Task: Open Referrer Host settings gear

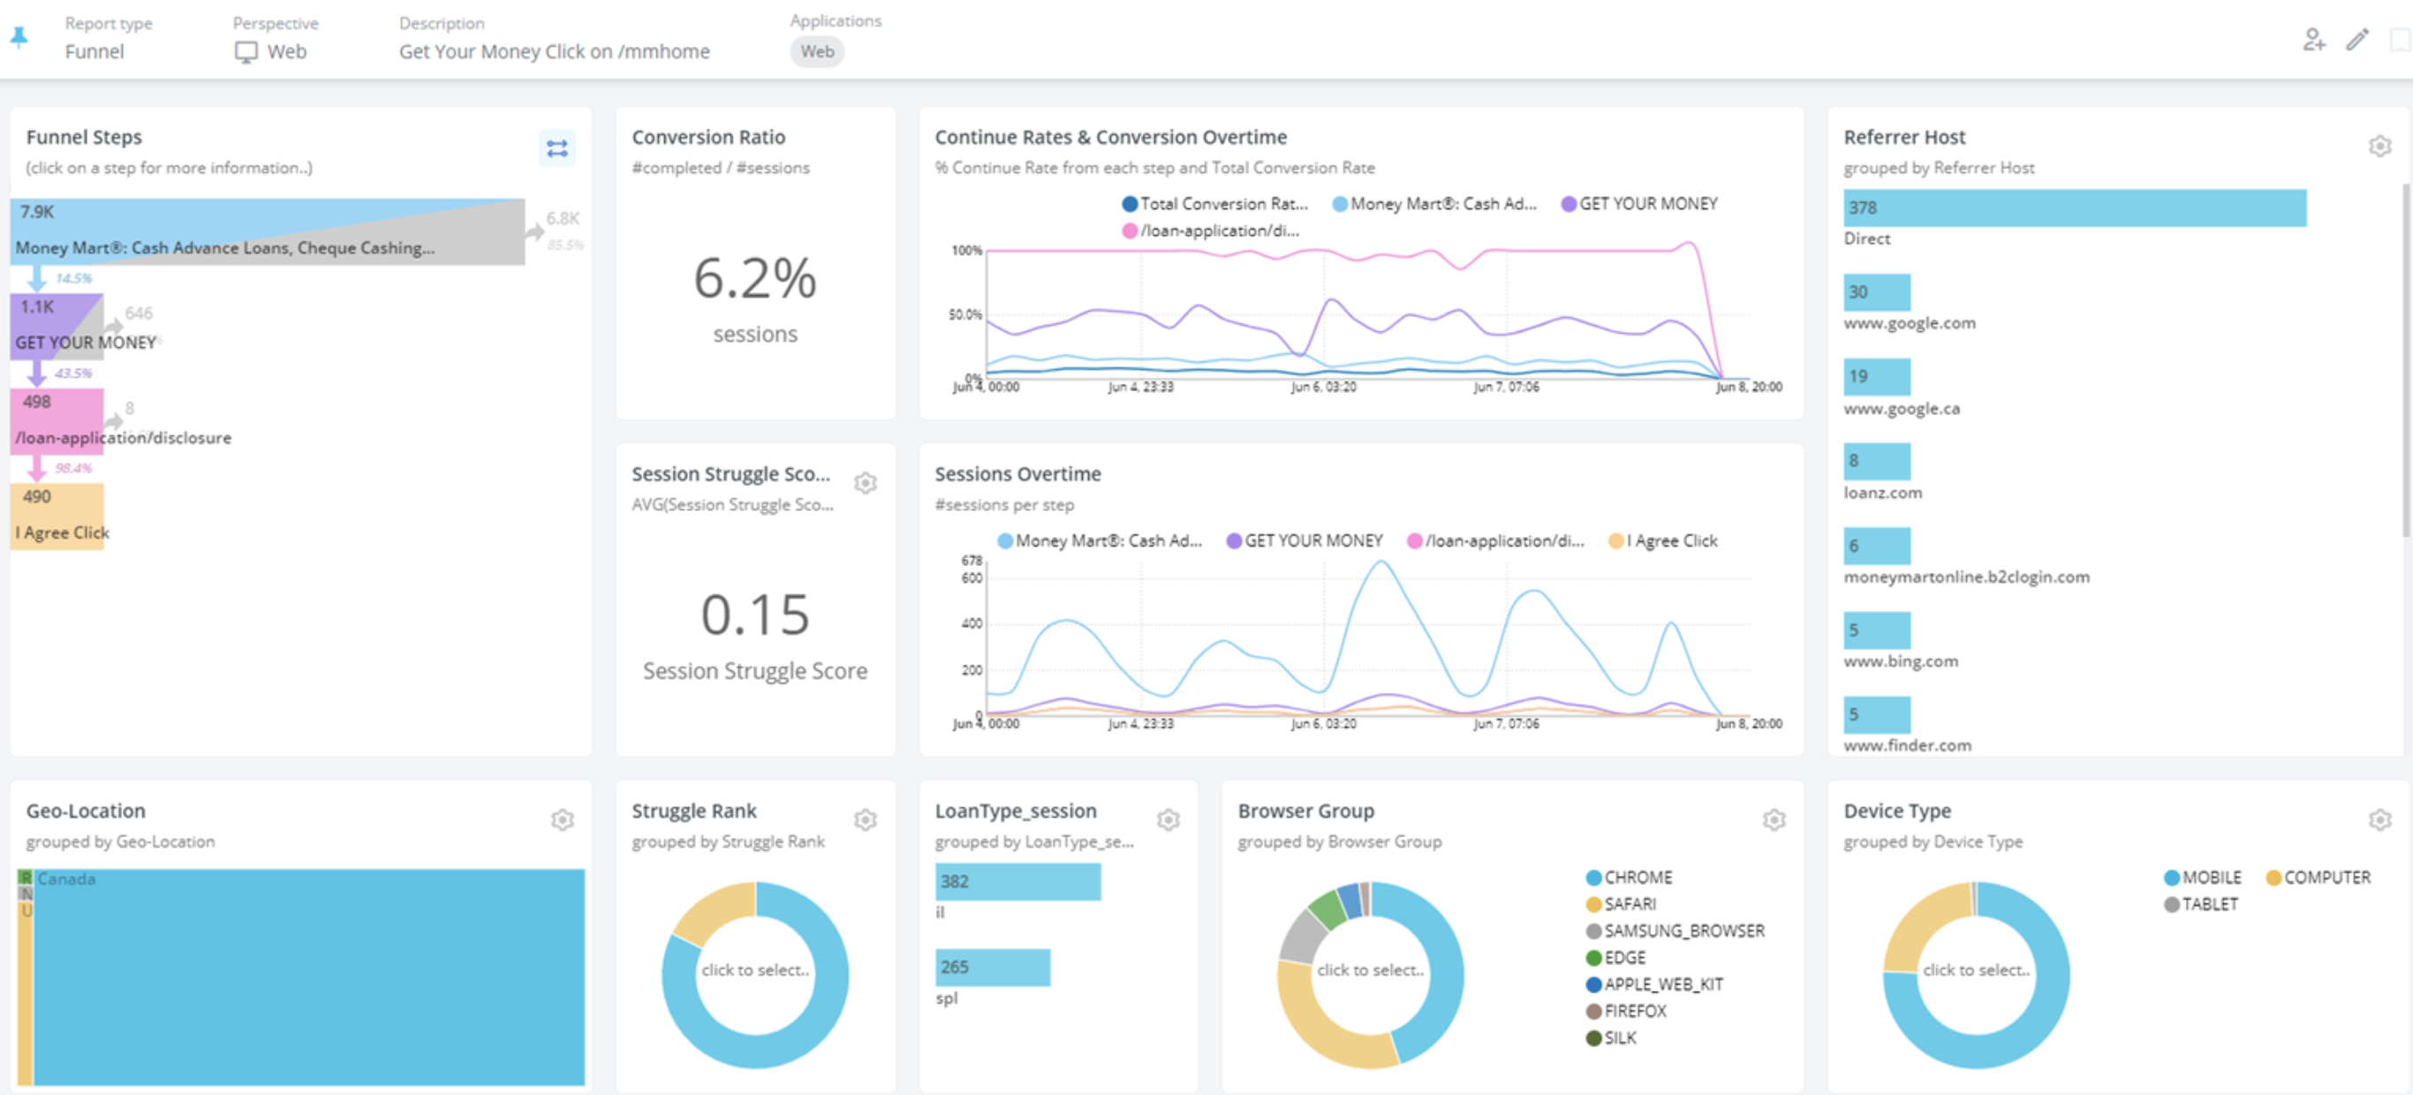Action: pyautogui.click(x=2379, y=146)
